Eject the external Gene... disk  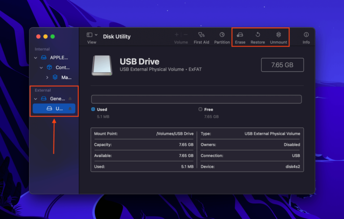tap(70, 99)
